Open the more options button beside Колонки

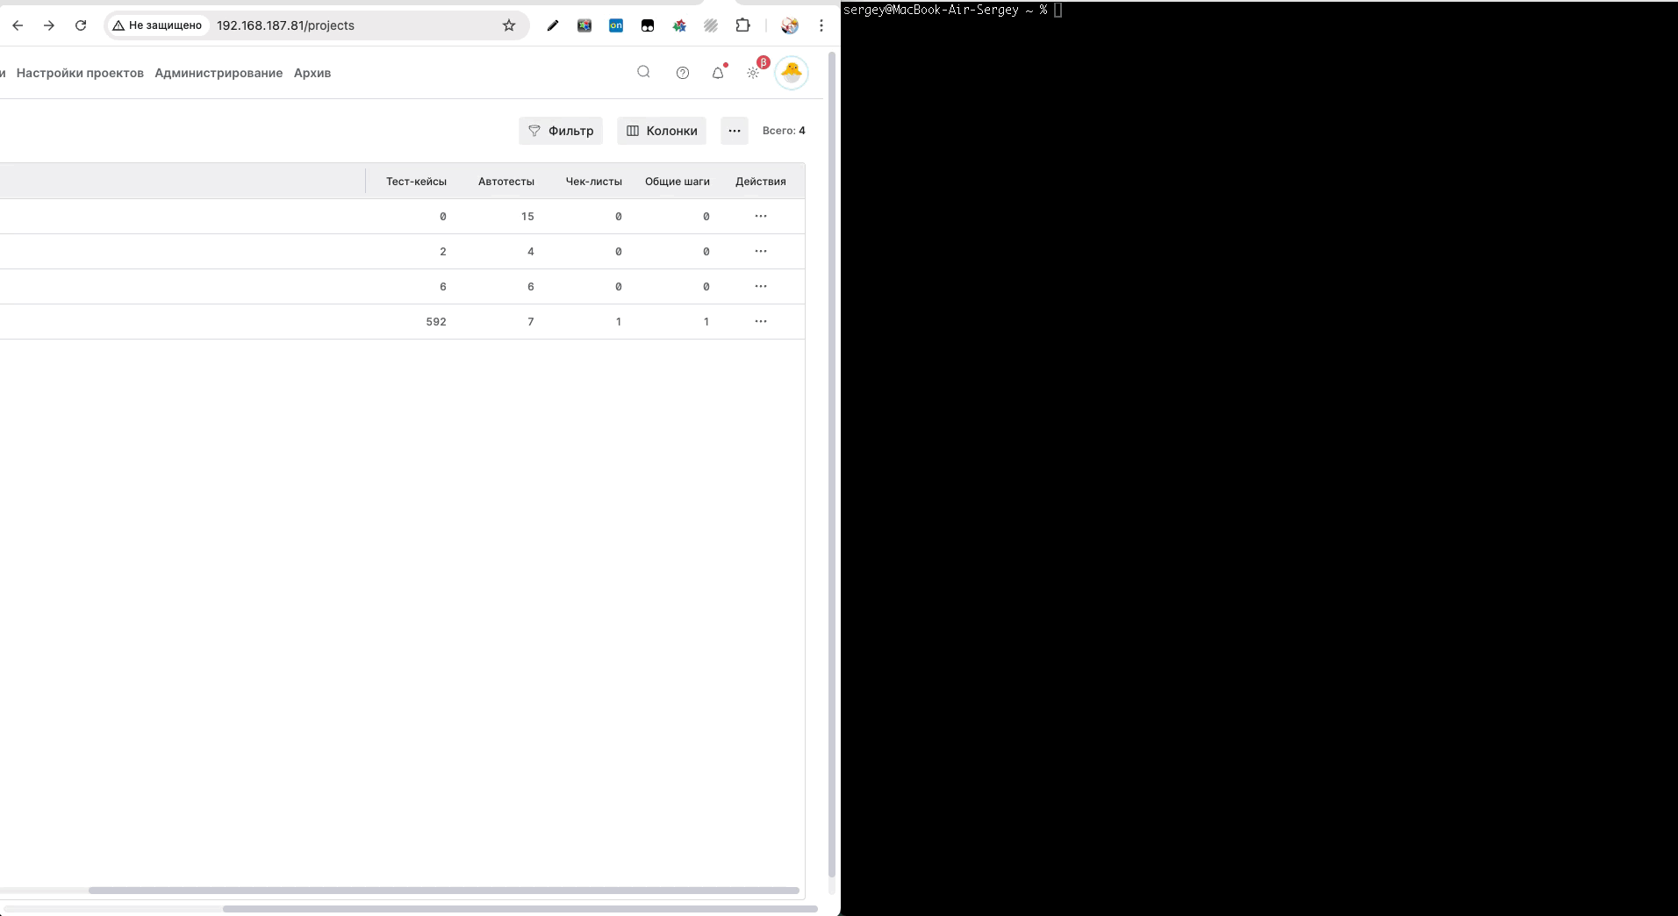pos(735,131)
